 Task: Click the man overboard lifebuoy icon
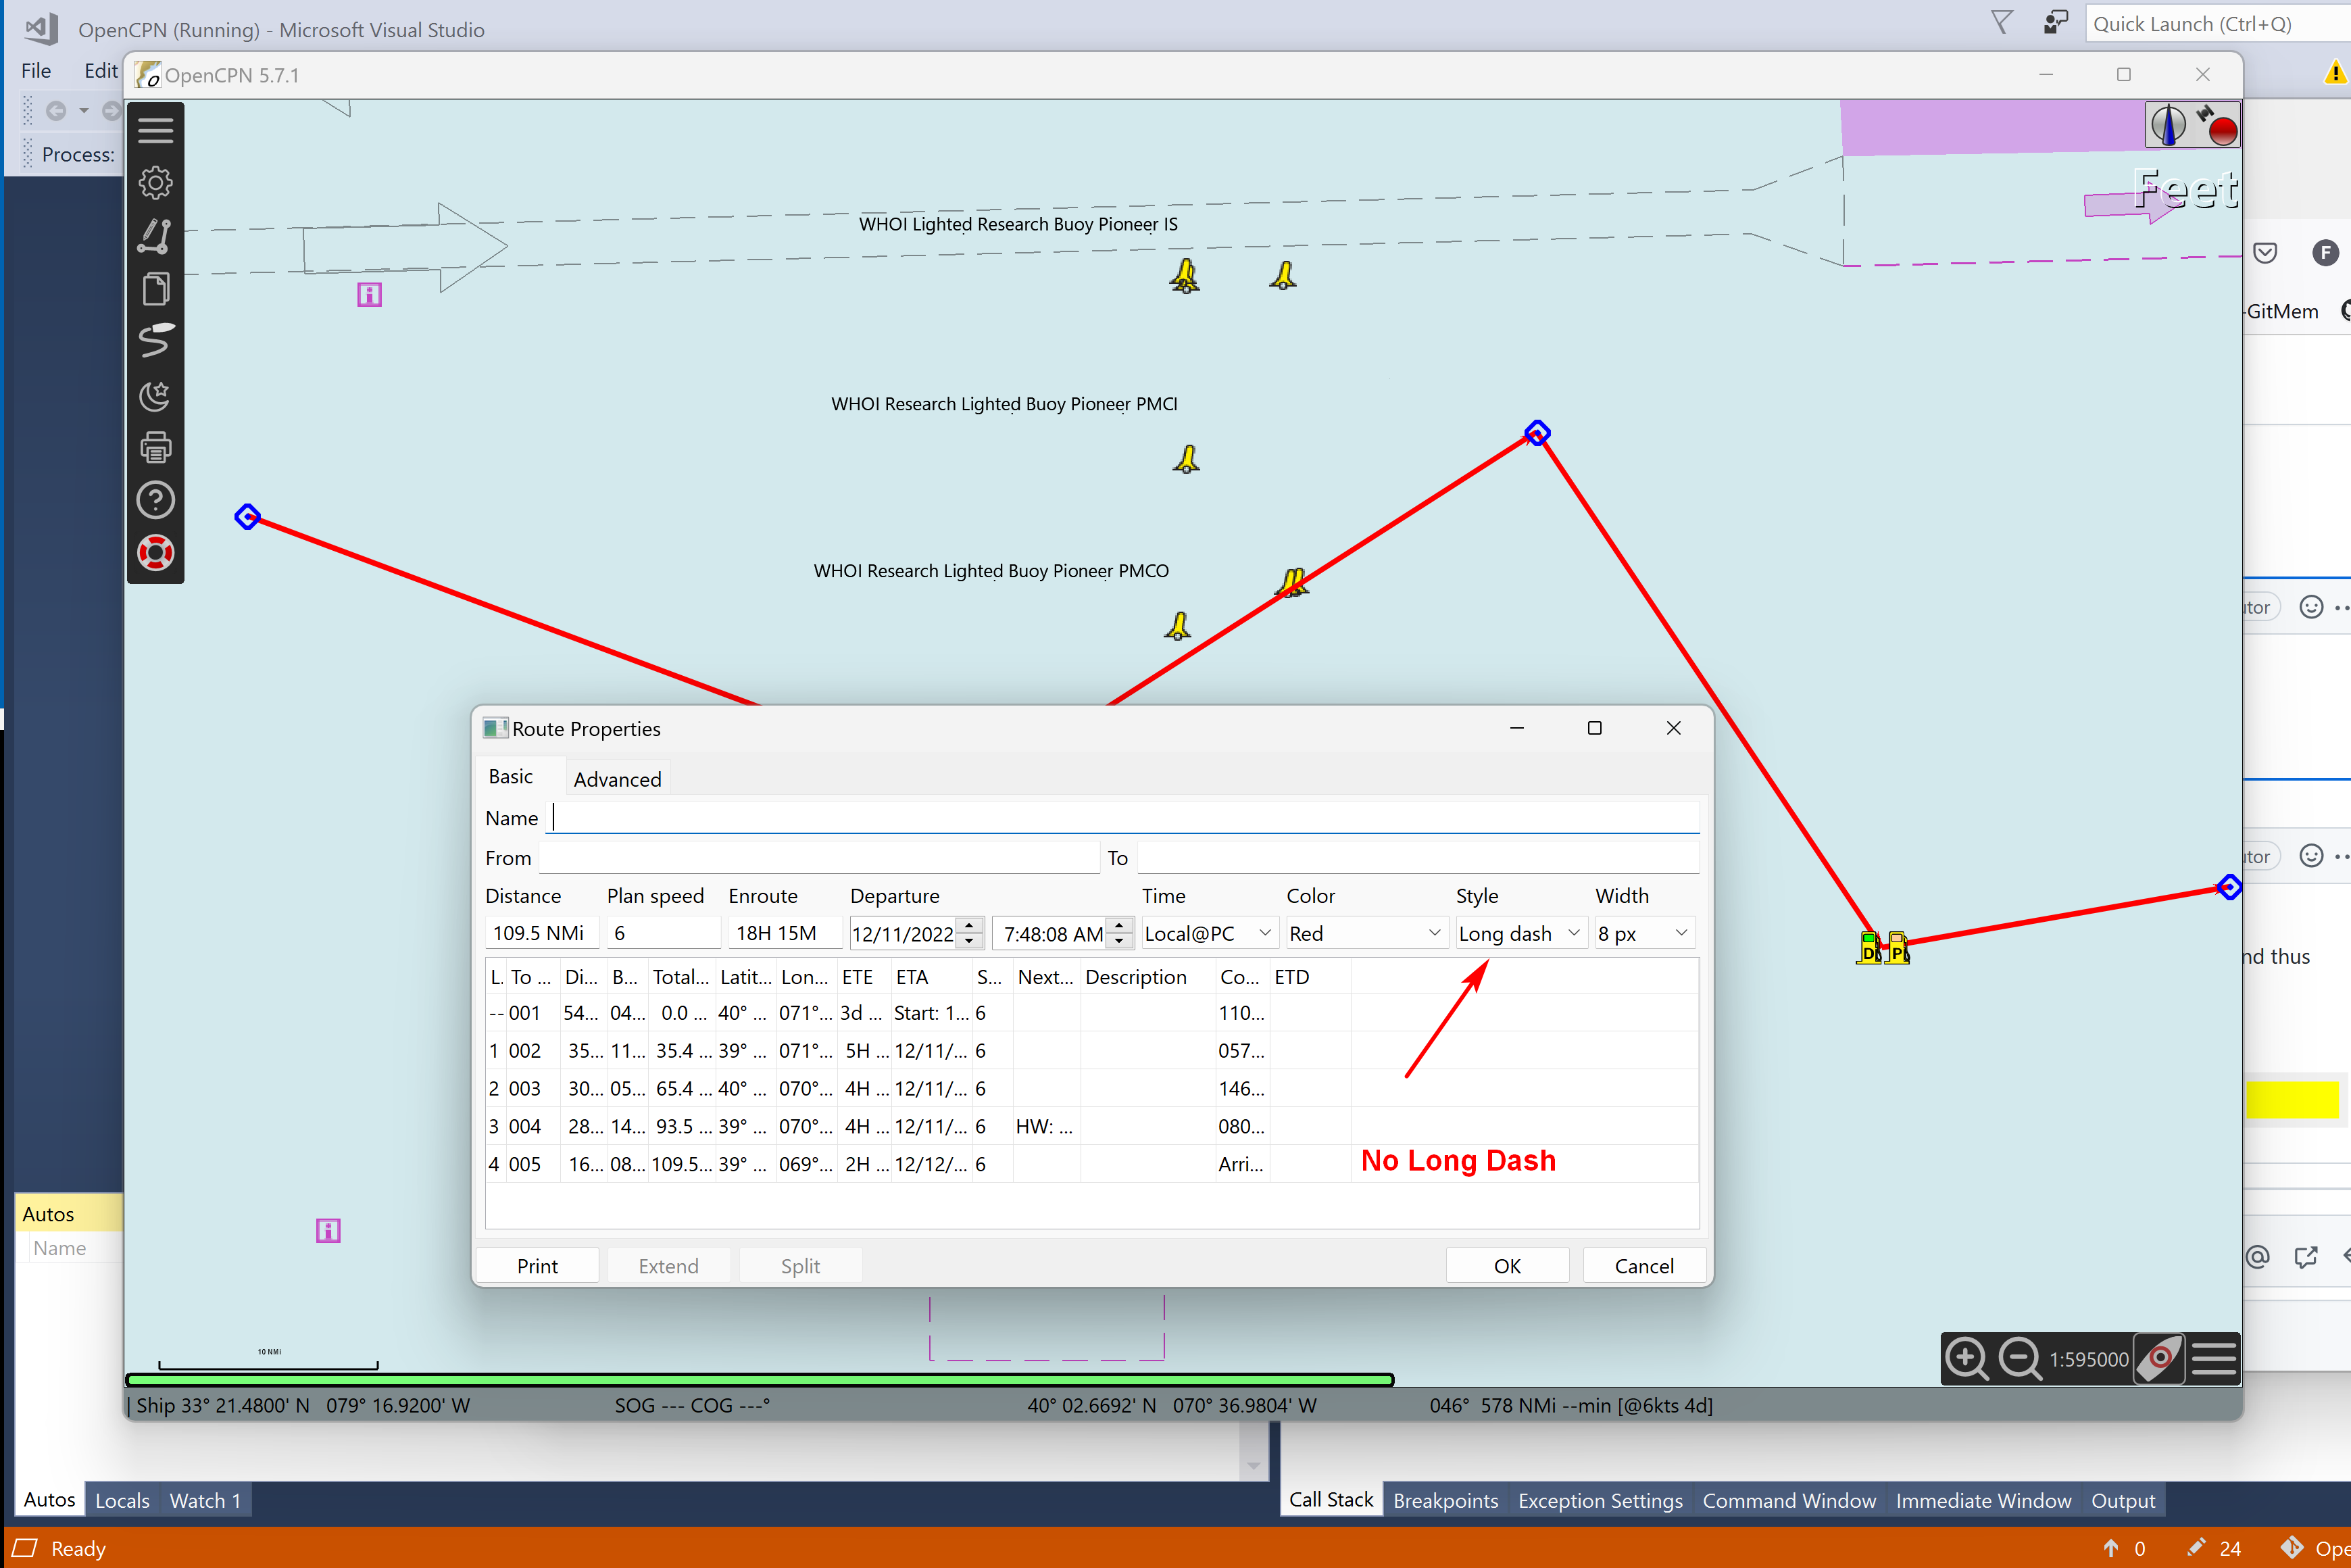click(155, 553)
